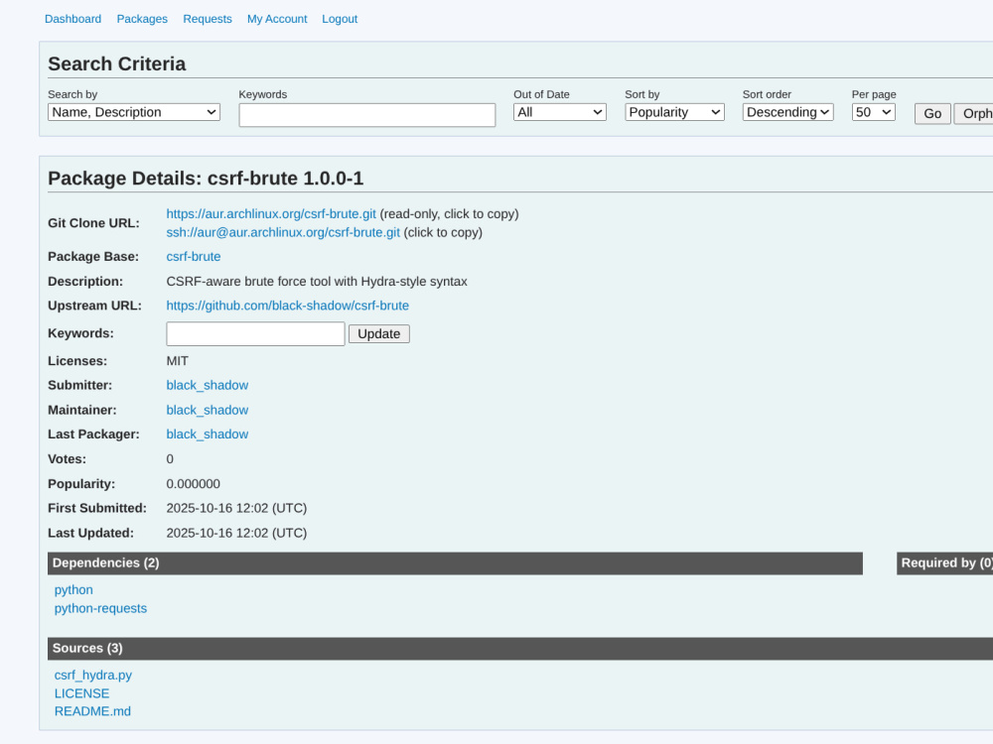This screenshot has width=993, height=744.
Task: Open the Last Packager black_shadow link
Action: [208, 434]
